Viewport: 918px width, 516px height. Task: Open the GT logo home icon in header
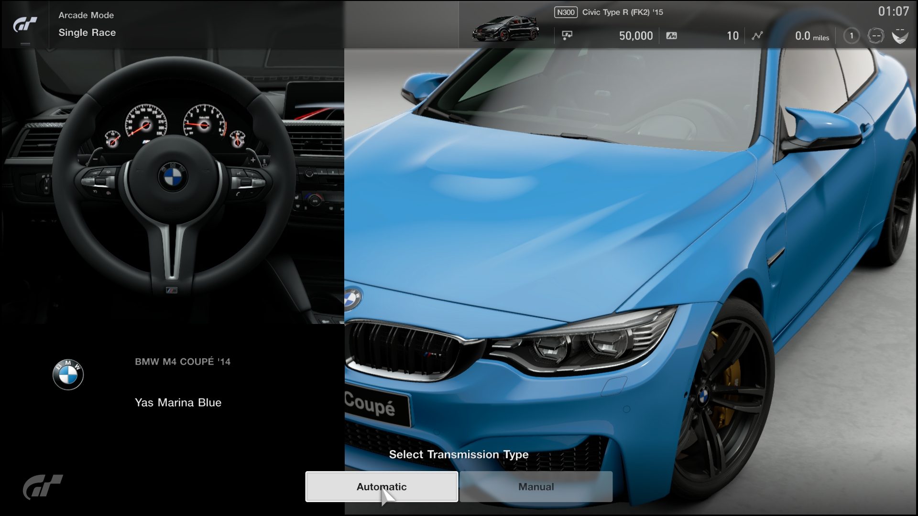tap(25, 24)
